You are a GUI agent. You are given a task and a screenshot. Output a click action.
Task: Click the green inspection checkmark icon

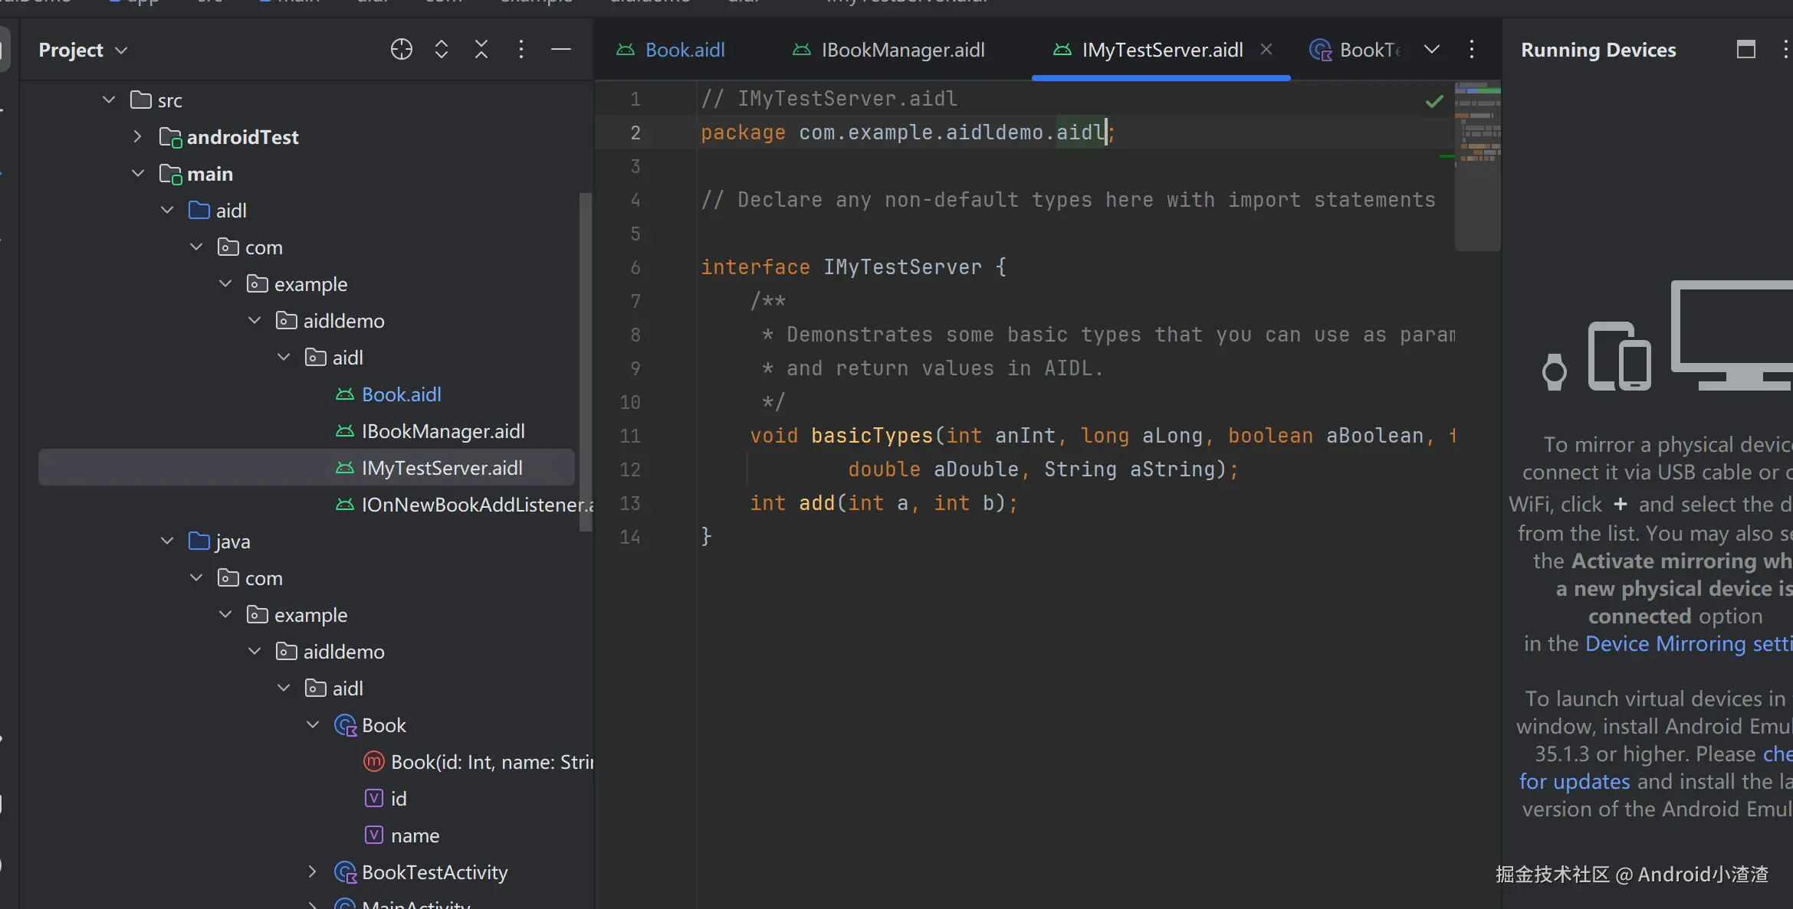[1434, 101]
